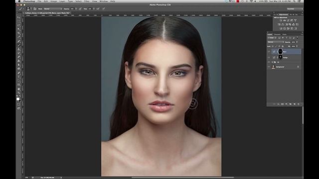
Task: Toggle lock all for the layer
Action: (x=283, y=46)
